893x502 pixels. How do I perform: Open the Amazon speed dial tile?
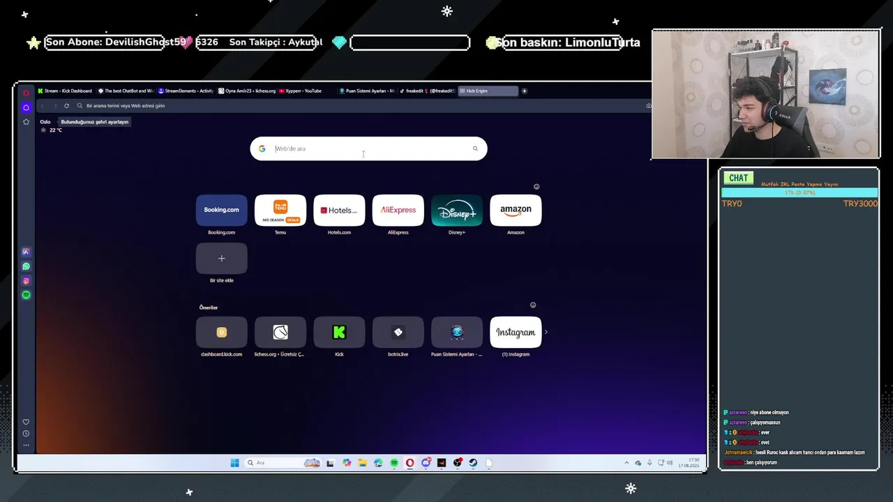516,211
